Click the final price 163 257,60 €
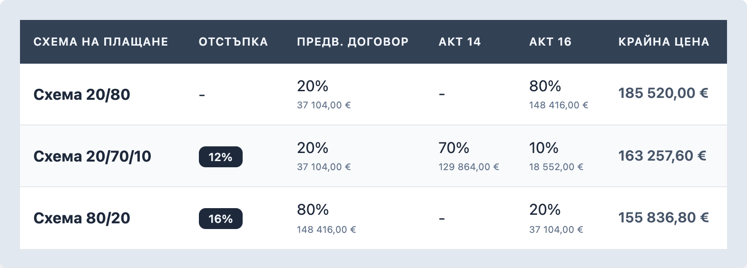The height and width of the screenshot is (268, 747). [x=662, y=155]
